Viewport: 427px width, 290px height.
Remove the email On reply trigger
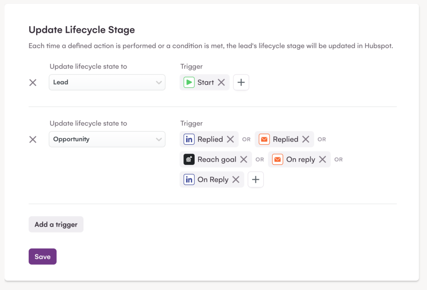322,159
